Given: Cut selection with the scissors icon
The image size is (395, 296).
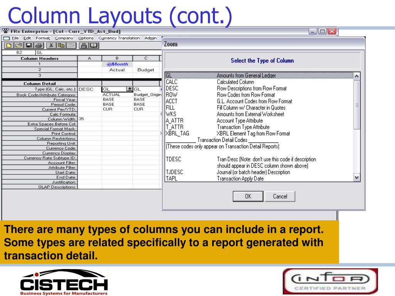Looking at the screenshot, I should (51, 45).
